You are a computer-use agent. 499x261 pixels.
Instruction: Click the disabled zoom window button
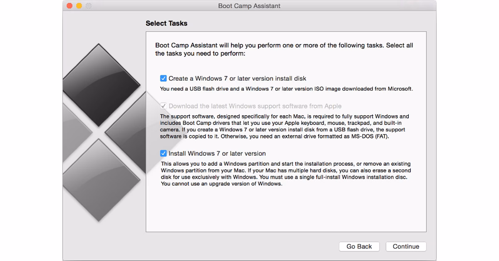pyautogui.click(x=89, y=6)
